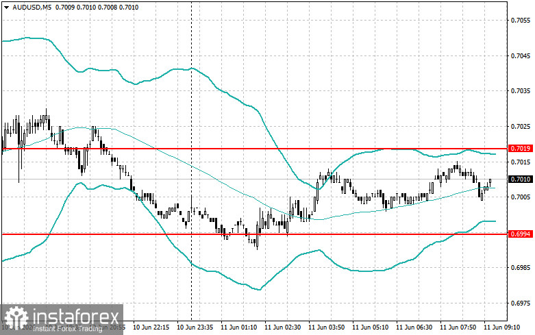Viewport: 535px width, 335px height.
Task: Click the 11 Jun 06:30 time label
Action: 414,327
